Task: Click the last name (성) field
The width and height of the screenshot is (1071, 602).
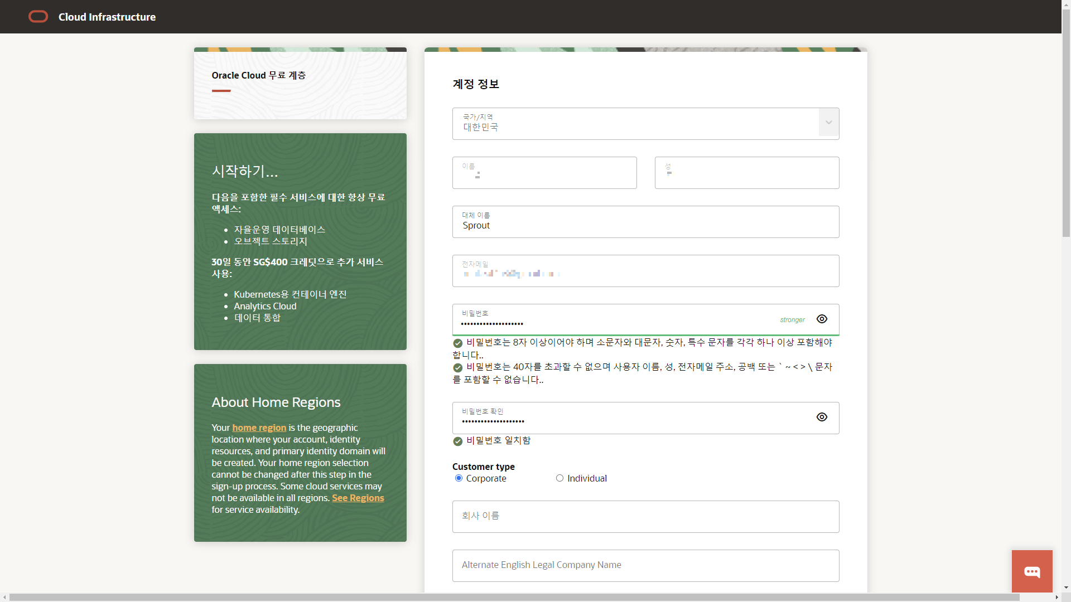Action: click(746, 173)
